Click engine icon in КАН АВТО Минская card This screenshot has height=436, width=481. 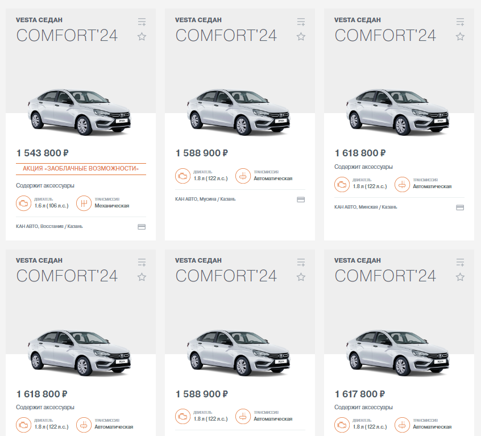coord(342,184)
